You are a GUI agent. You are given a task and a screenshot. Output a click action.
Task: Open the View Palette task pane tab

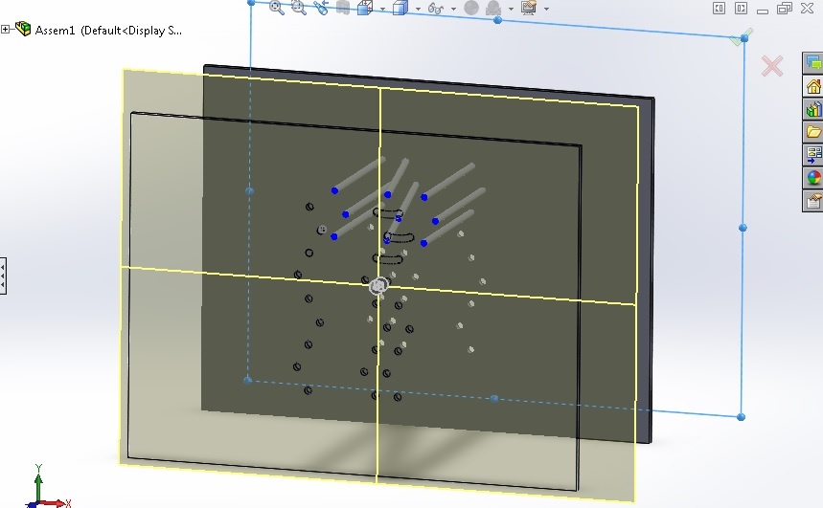[813, 155]
